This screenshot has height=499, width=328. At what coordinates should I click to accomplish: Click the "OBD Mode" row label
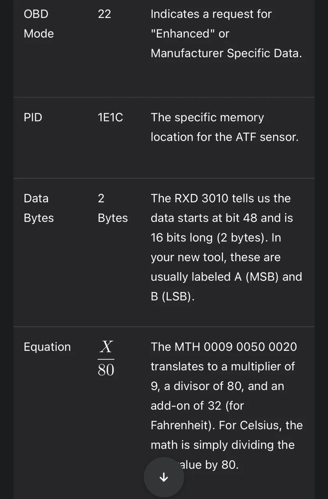39,24
